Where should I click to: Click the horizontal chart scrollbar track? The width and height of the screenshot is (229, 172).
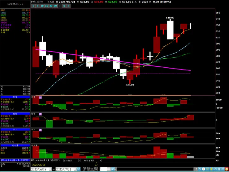[156, 169]
